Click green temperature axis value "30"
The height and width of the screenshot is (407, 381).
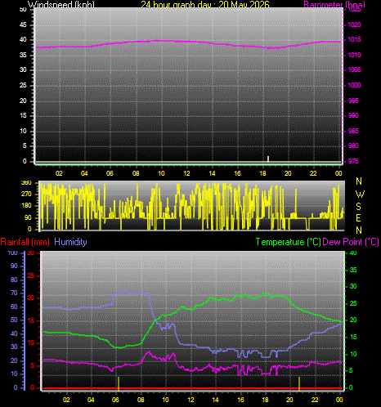[x=353, y=286]
